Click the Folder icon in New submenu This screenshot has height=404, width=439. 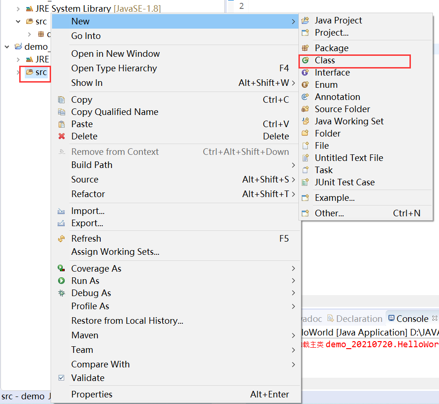point(305,133)
